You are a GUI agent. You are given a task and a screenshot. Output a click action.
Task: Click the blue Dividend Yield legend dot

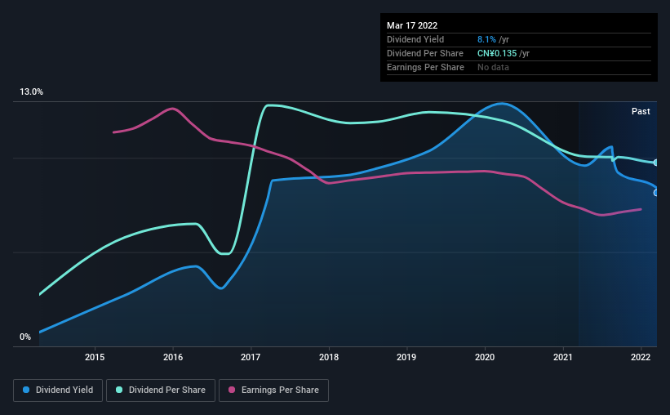[26, 390]
